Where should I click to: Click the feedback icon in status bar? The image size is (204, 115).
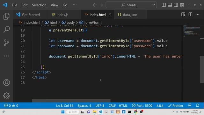pos(189,105)
